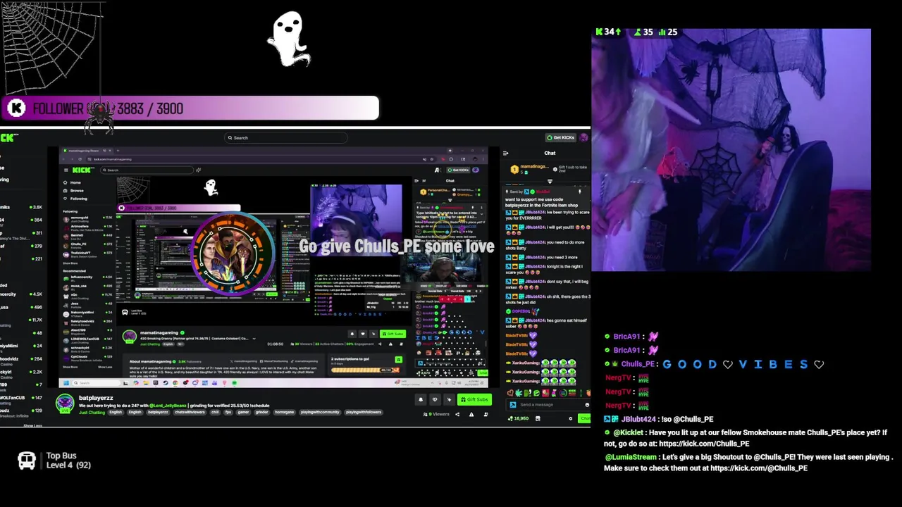Image resolution: width=902 pixels, height=507 pixels.
Task: Collapse the chat panel with the arrow icon
Action: point(505,153)
